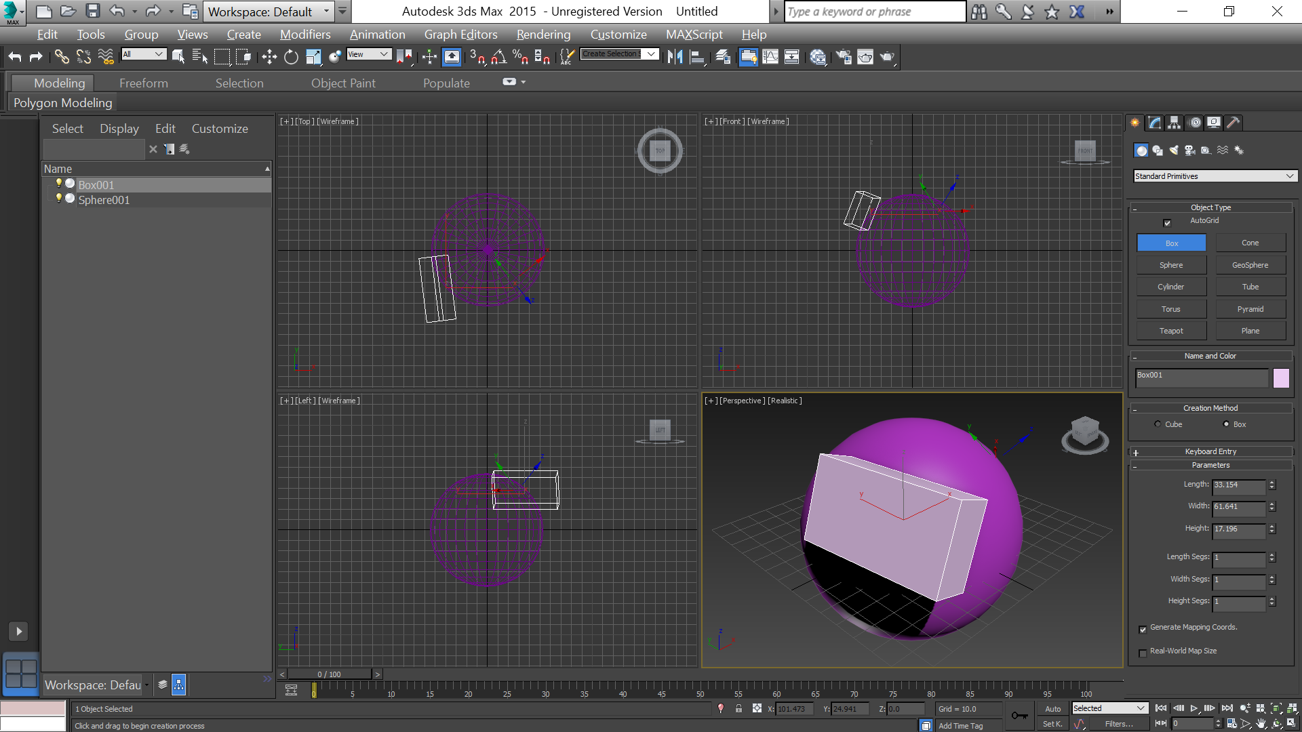Activate Bind to Space Warp tool
1302x732 pixels.
pos(106,57)
